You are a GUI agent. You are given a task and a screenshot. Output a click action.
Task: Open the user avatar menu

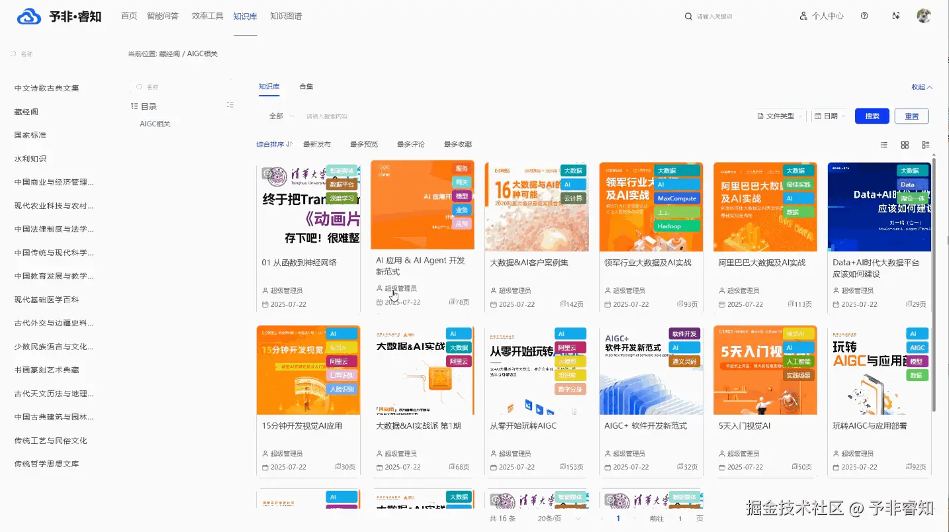pyautogui.click(x=924, y=16)
